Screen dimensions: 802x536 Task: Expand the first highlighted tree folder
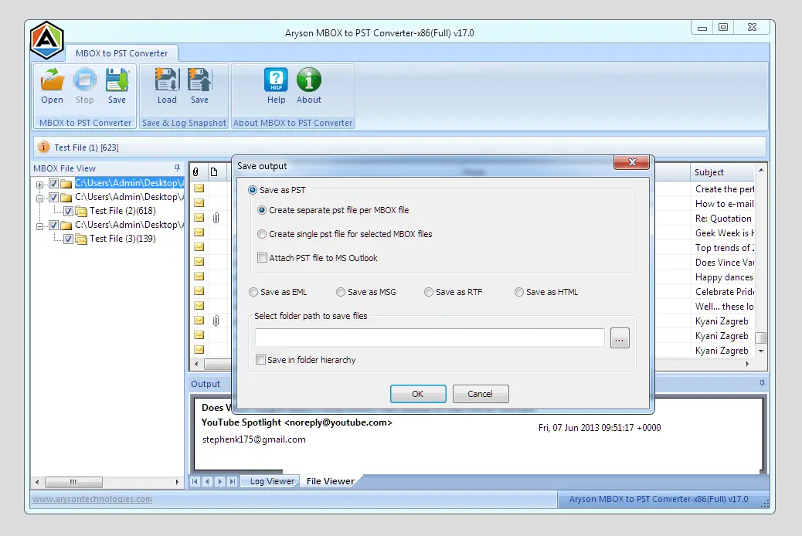click(x=39, y=184)
